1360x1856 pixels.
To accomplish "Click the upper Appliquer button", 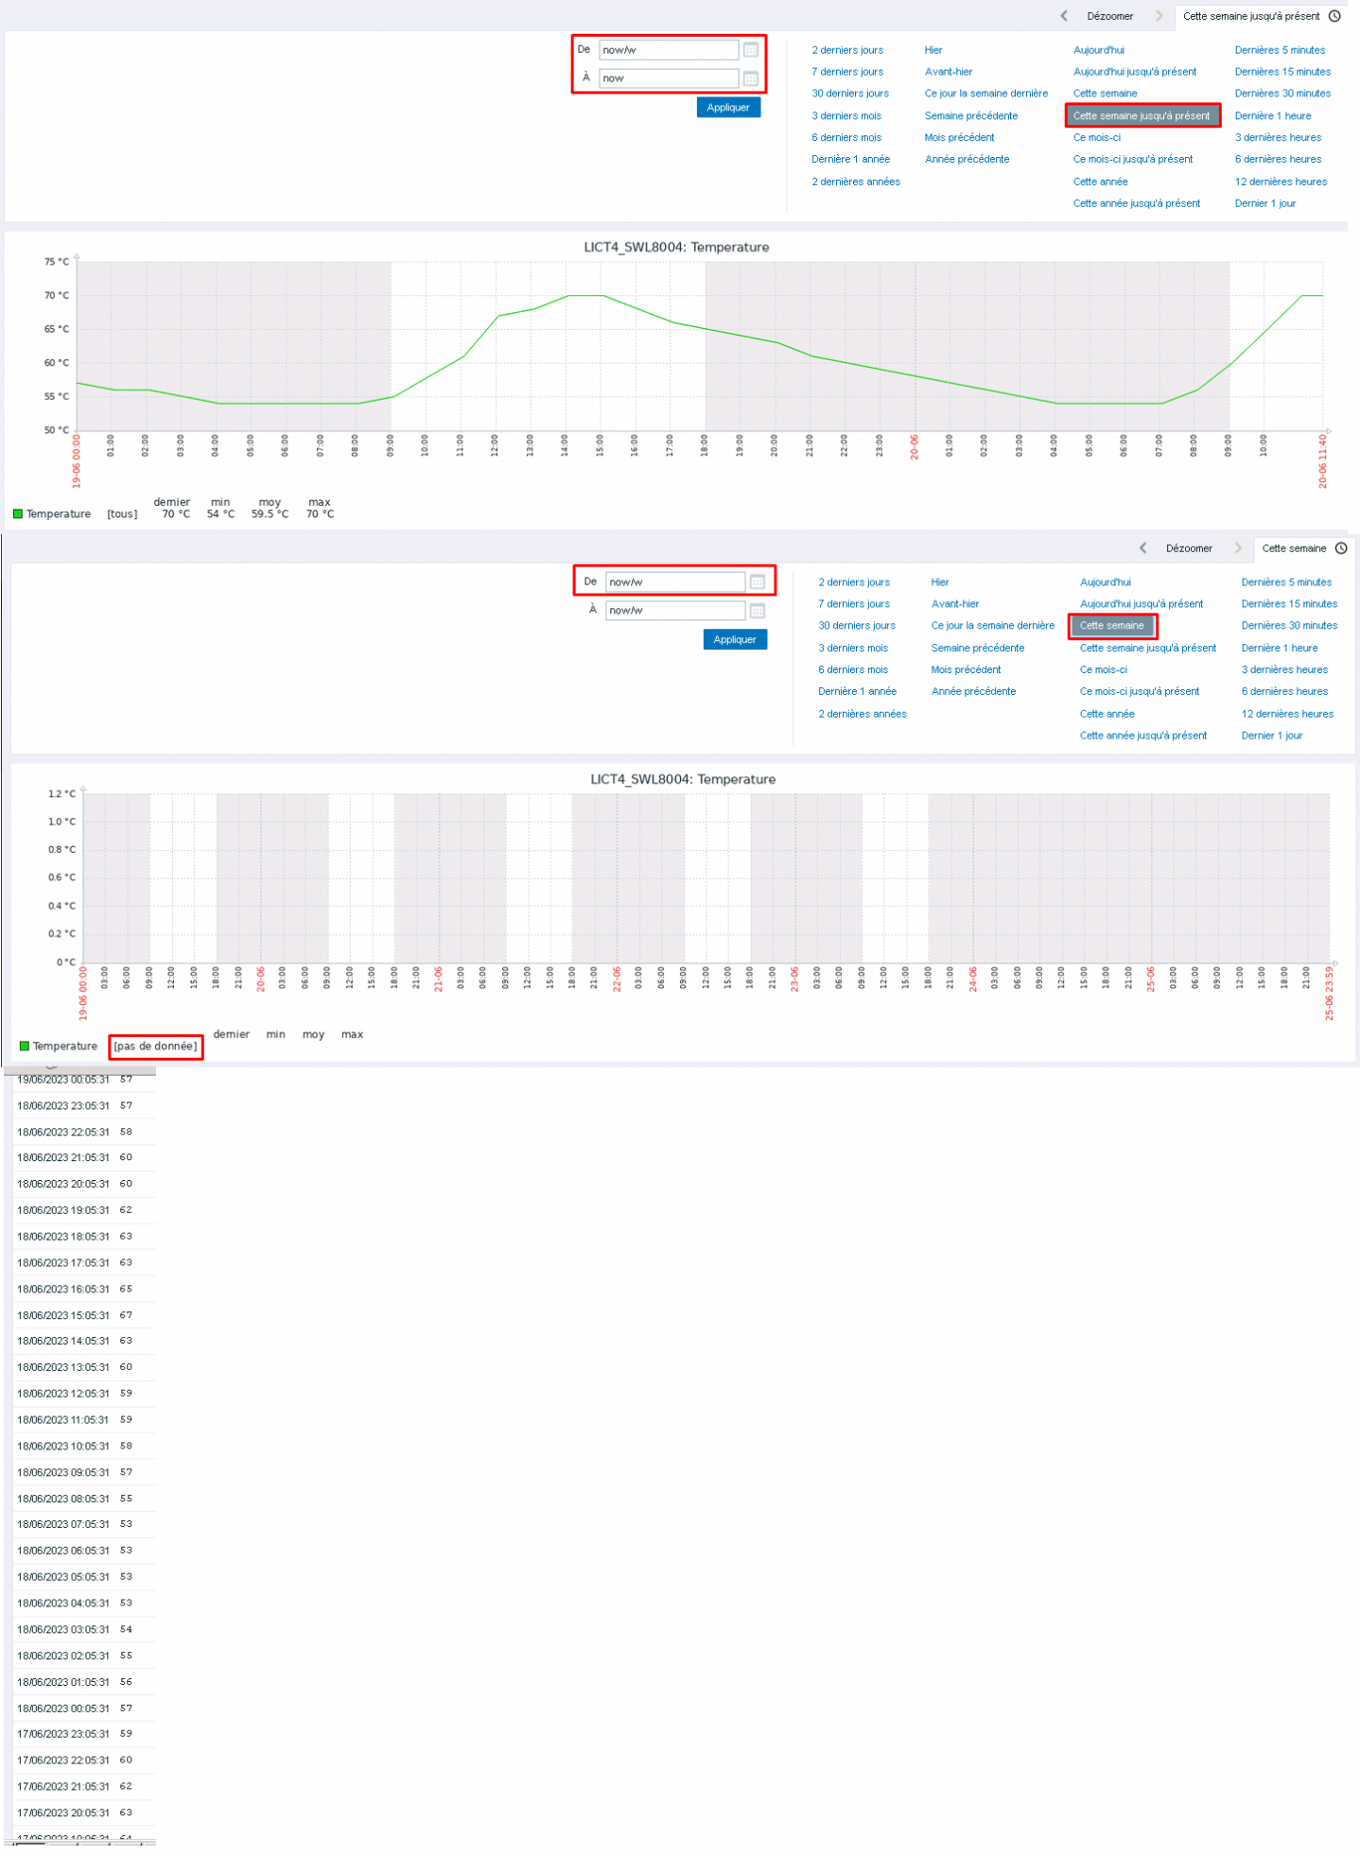I will (728, 108).
